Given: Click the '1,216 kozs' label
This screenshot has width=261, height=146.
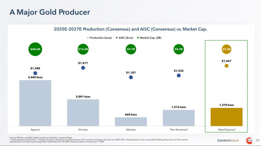Looking at the screenshot, I should click(179, 107).
